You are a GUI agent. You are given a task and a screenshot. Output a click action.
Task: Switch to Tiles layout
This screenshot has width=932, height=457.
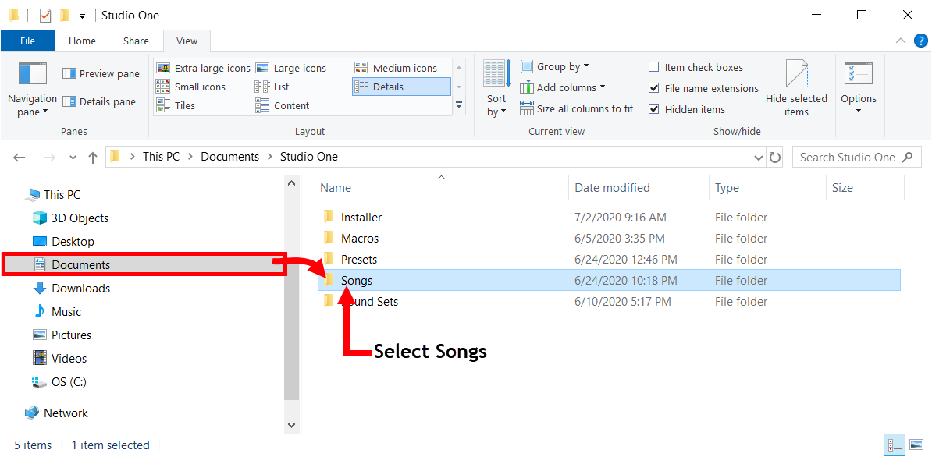coord(176,105)
